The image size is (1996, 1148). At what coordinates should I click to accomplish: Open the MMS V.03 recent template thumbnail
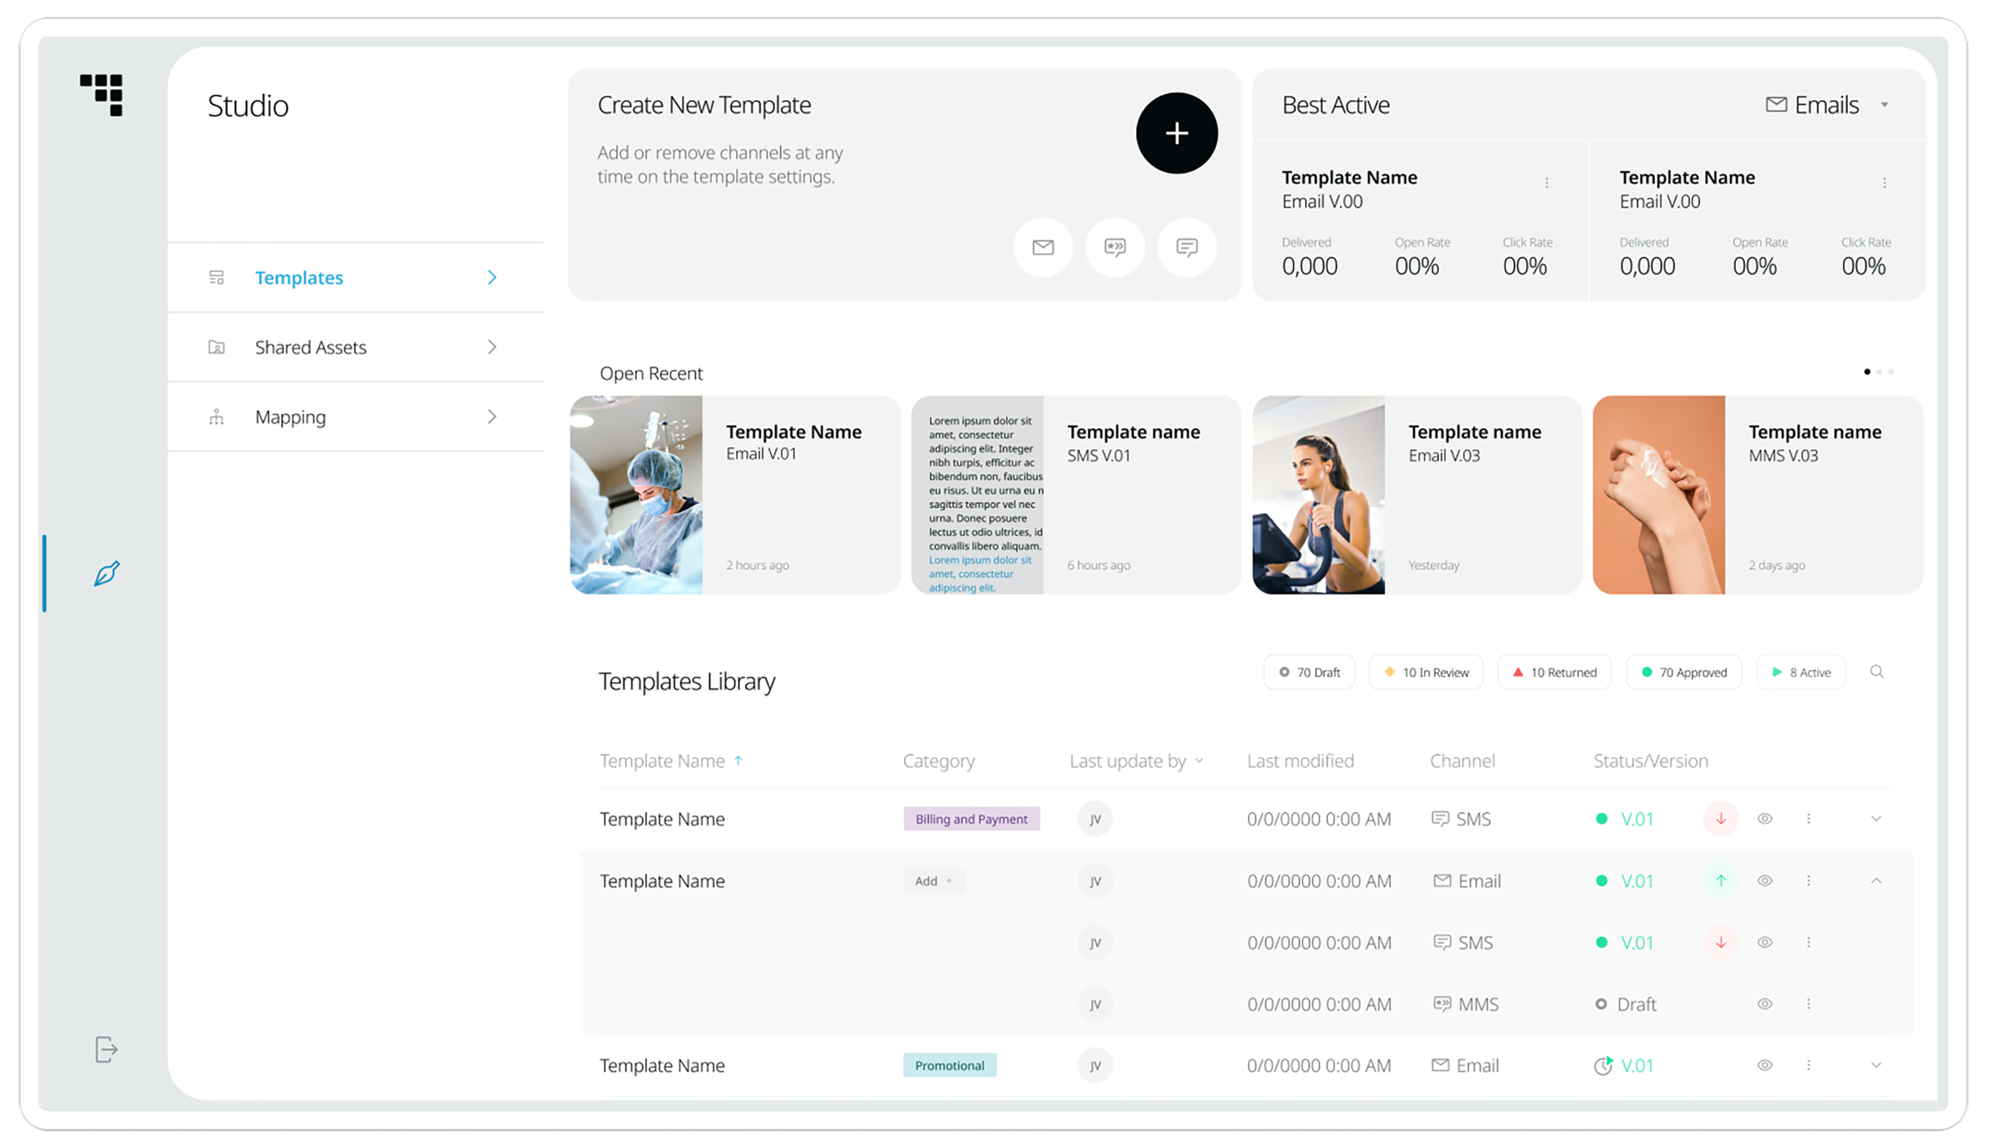[1658, 495]
